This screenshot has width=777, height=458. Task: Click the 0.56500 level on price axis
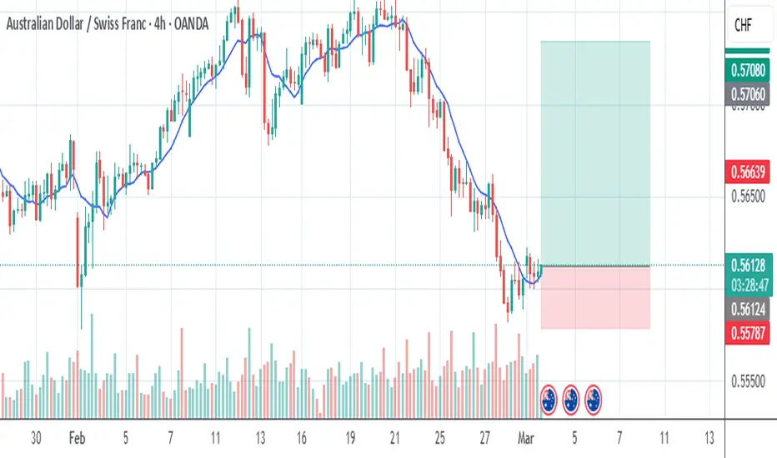tap(748, 196)
